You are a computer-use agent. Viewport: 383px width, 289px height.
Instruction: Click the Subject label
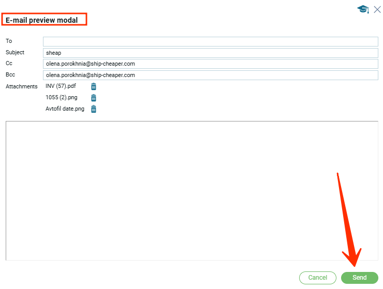(15, 52)
